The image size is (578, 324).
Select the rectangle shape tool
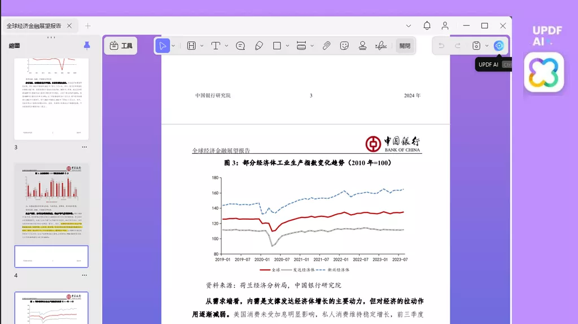[x=277, y=46]
